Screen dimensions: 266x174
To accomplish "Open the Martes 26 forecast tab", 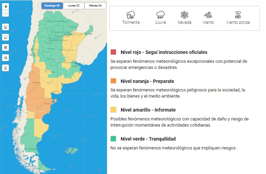I will (95, 5).
